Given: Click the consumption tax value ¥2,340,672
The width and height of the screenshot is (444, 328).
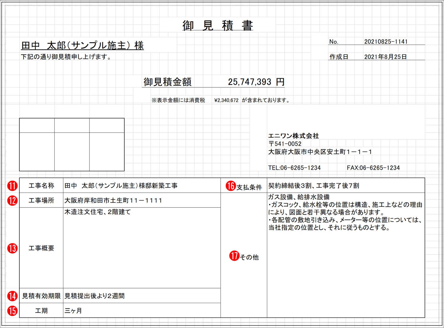Looking at the screenshot, I should click(x=226, y=100).
